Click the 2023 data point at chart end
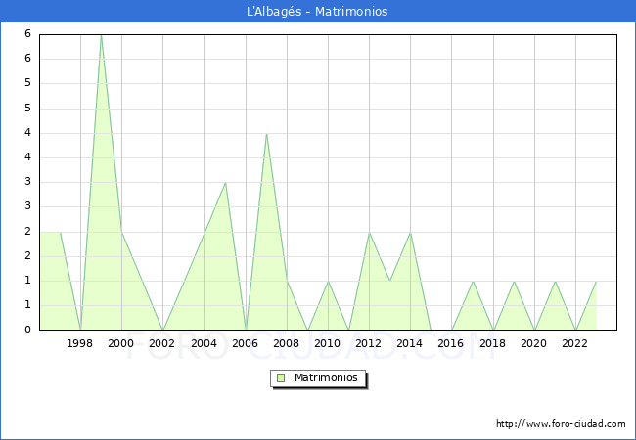Viewport: 636px width, 440px height. click(x=596, y=282)
